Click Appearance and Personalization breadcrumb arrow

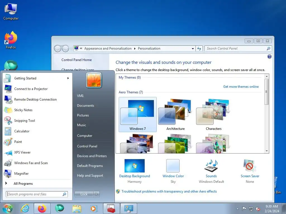point(135,48)
